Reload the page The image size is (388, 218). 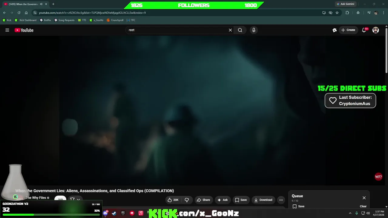[x=19, y=13]
